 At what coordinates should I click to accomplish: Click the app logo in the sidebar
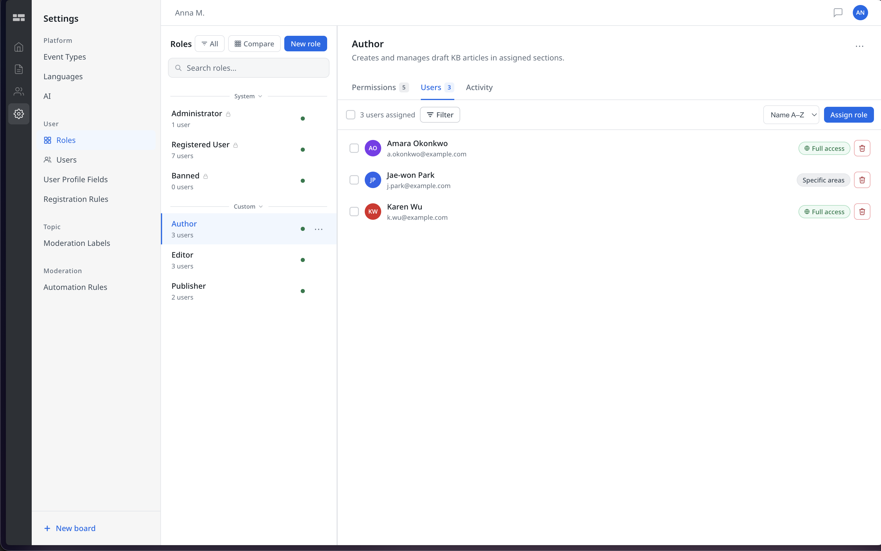point(19,18)
